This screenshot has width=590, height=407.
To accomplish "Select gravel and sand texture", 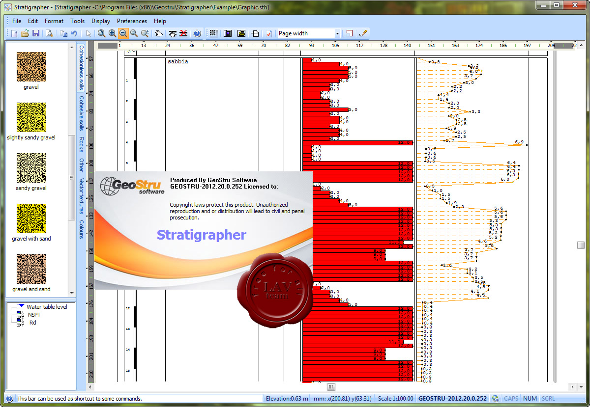I will [x=31, y=270].
